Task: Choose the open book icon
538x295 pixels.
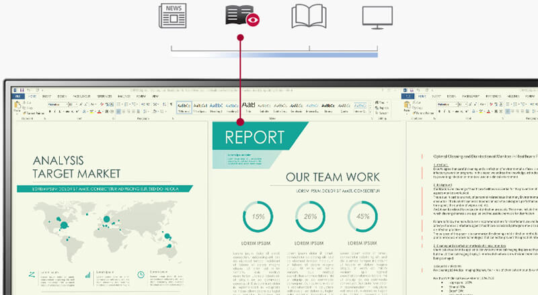Action: pyautogui.click(x=309, y=16)
